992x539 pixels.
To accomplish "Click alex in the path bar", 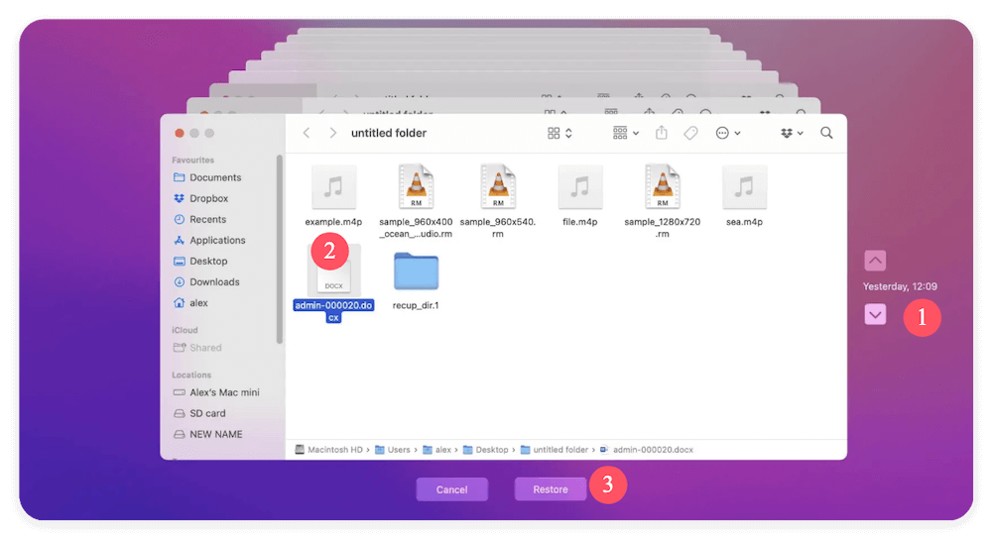I will (436, 450).
